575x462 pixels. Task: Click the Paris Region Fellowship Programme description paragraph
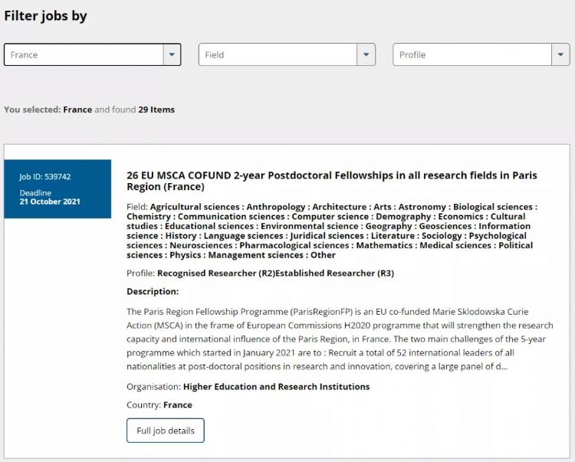pyautogui.click(x=340, y=339)
